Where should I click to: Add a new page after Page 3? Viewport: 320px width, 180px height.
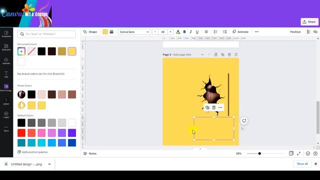point(236,54)
